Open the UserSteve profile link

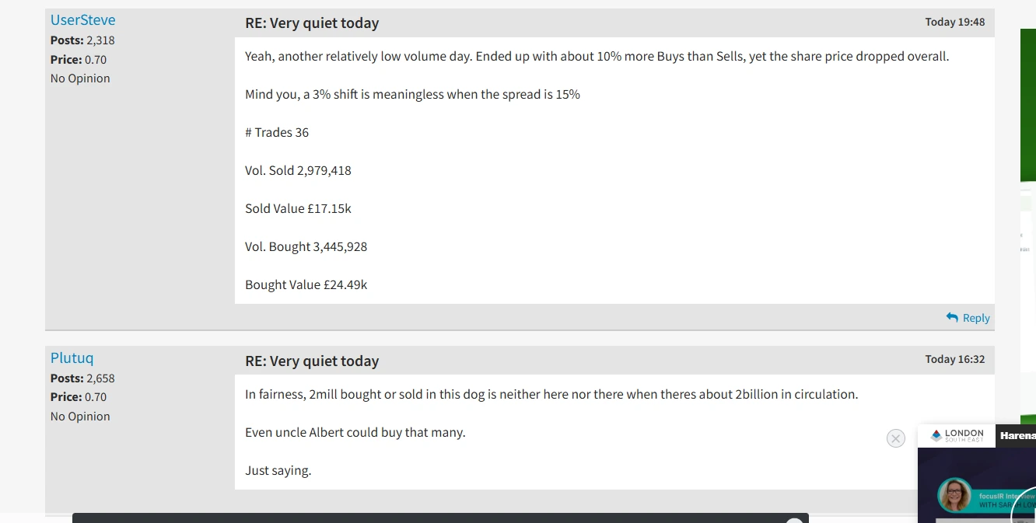click(82, 20)
